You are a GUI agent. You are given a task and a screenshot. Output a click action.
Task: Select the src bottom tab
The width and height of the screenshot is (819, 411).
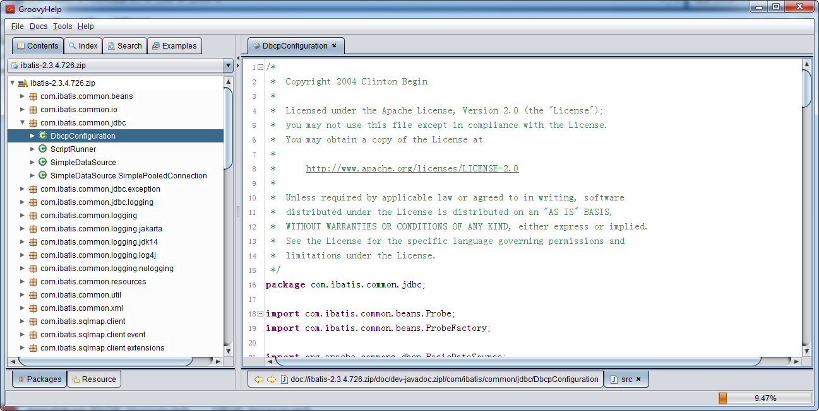pyautogui.click(x=626, y=379)
